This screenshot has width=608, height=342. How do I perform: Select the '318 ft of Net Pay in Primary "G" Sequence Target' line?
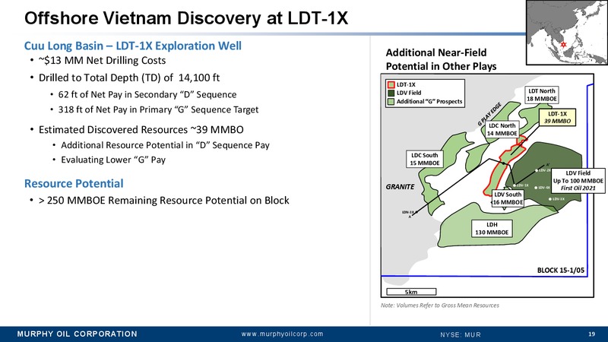point(158,109)
